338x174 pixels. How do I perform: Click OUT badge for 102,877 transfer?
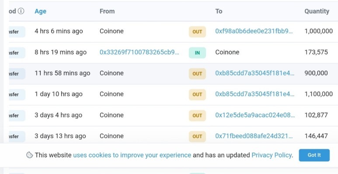197,116
